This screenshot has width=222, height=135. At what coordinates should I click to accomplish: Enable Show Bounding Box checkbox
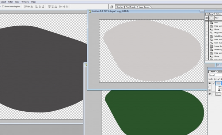(3, 6)
